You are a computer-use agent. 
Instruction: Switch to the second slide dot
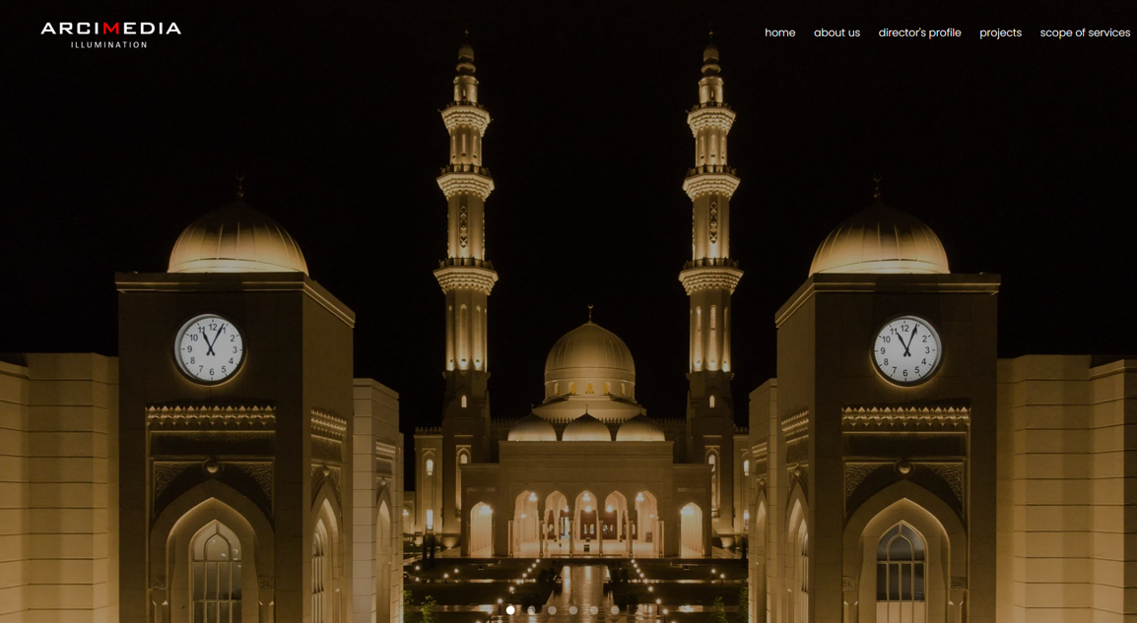[531, 610]
